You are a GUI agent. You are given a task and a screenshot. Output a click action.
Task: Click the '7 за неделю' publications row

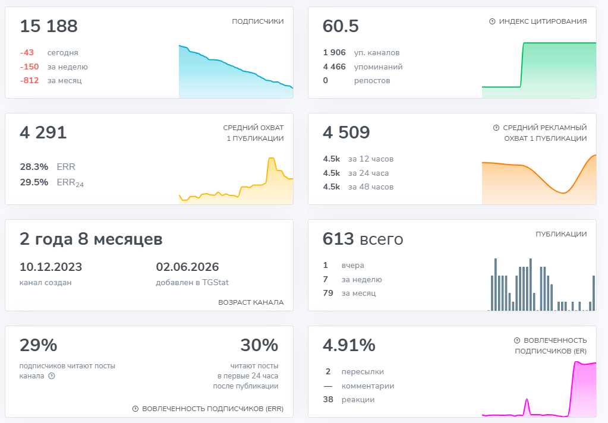click(x=352, y=280)
